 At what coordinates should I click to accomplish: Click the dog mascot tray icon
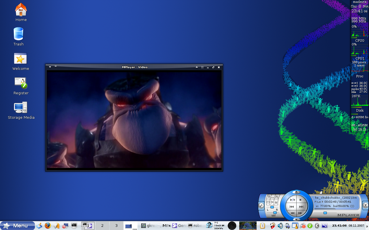(x=272, y=226)
